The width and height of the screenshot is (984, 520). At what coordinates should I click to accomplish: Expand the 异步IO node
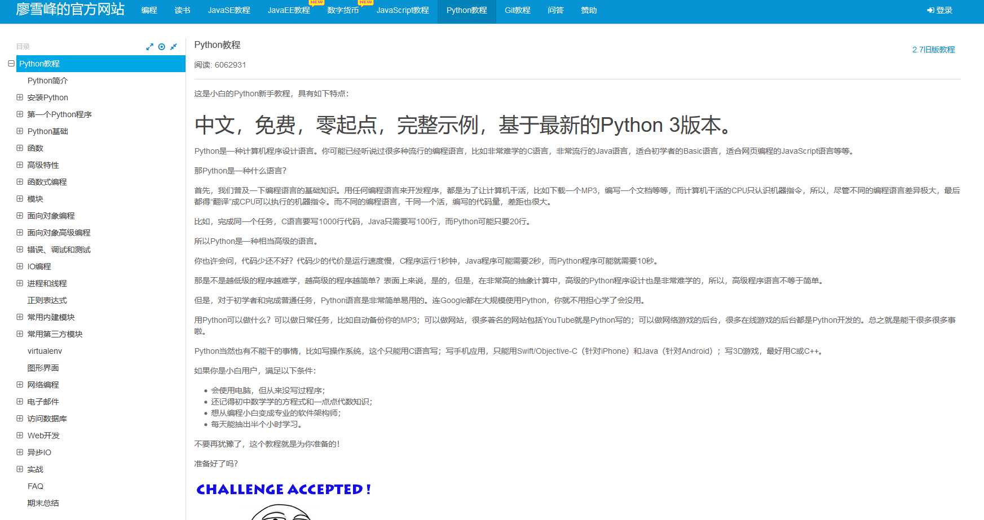point(20,452)
